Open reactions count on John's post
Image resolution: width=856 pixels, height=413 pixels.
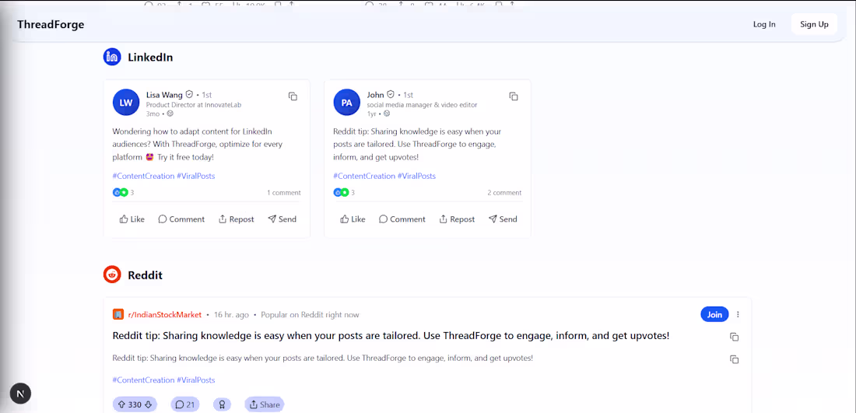(344, 193)
